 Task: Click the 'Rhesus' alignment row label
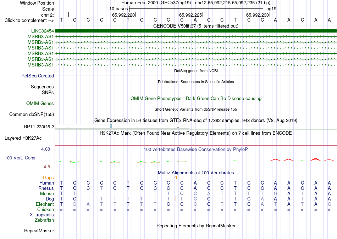46,188
